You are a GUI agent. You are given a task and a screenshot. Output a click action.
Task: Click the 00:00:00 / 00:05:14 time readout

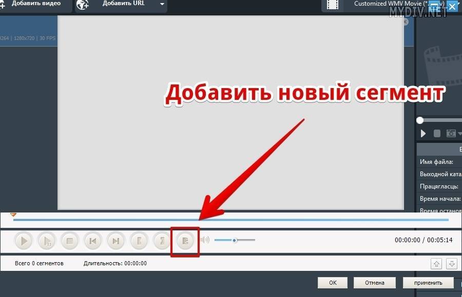(423, 240)
